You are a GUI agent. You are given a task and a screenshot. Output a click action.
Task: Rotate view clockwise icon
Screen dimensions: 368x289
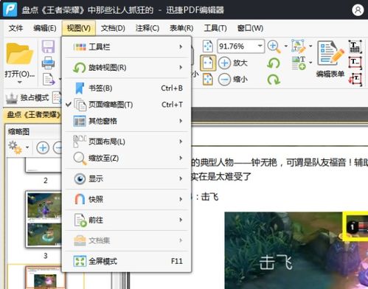click(274, 80)
